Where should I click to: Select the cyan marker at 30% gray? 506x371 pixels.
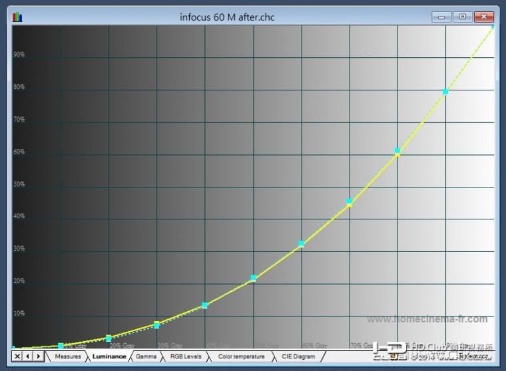pos(157,326)
